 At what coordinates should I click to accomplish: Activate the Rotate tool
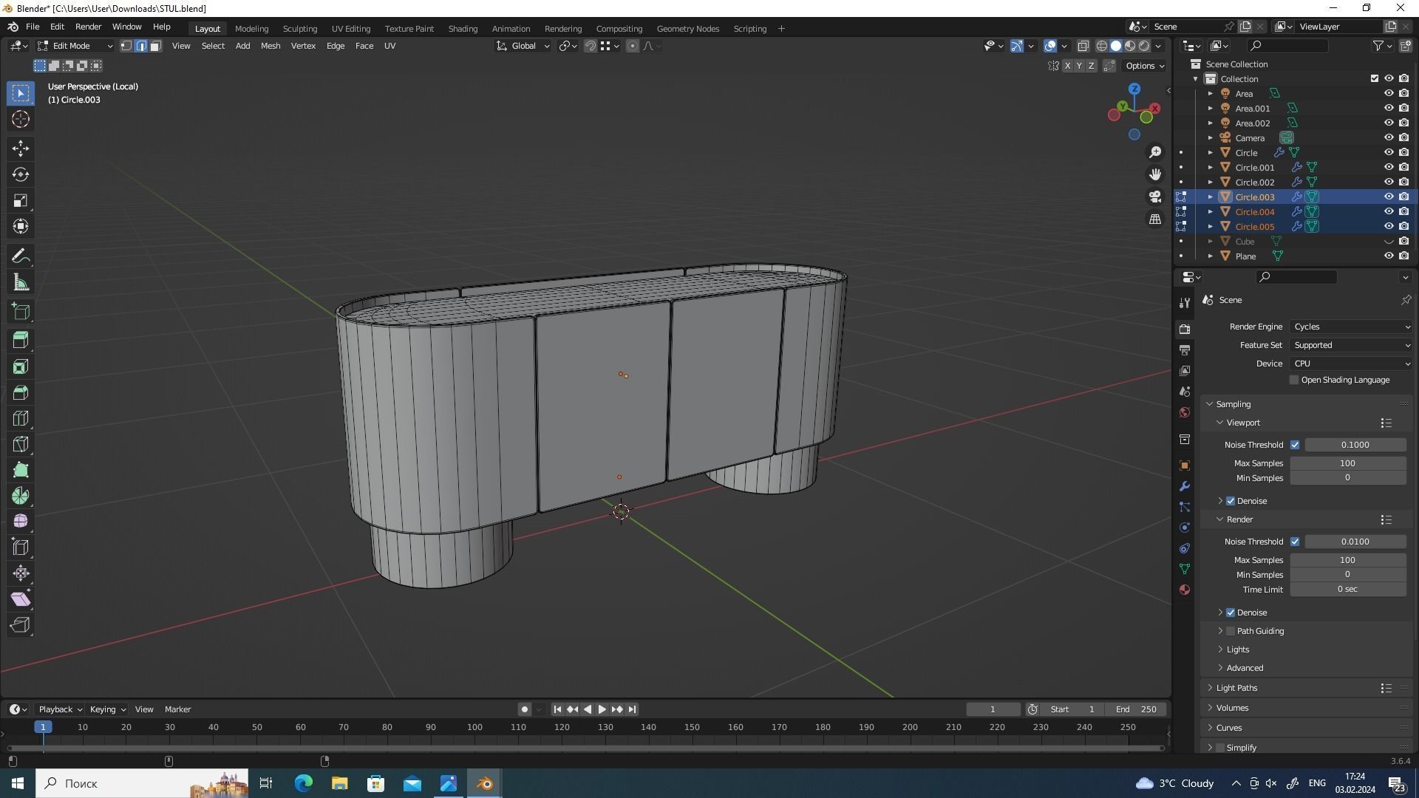tap(21, 174)
